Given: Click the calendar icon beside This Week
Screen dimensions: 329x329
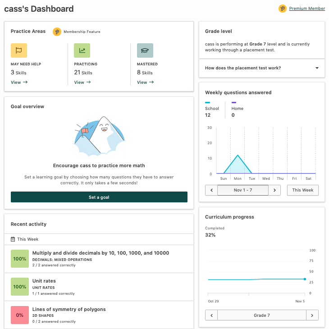Looking at the screenshot, I should pyautogui.click(x=13, y=239).
